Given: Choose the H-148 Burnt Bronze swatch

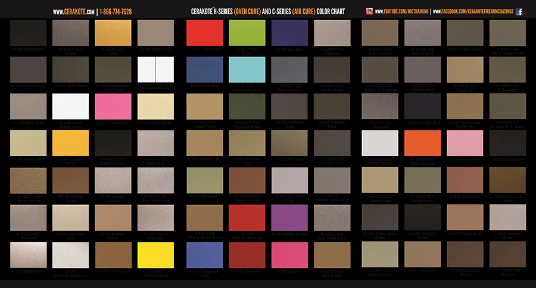Looking at the screenshot, I should (29, 181).
